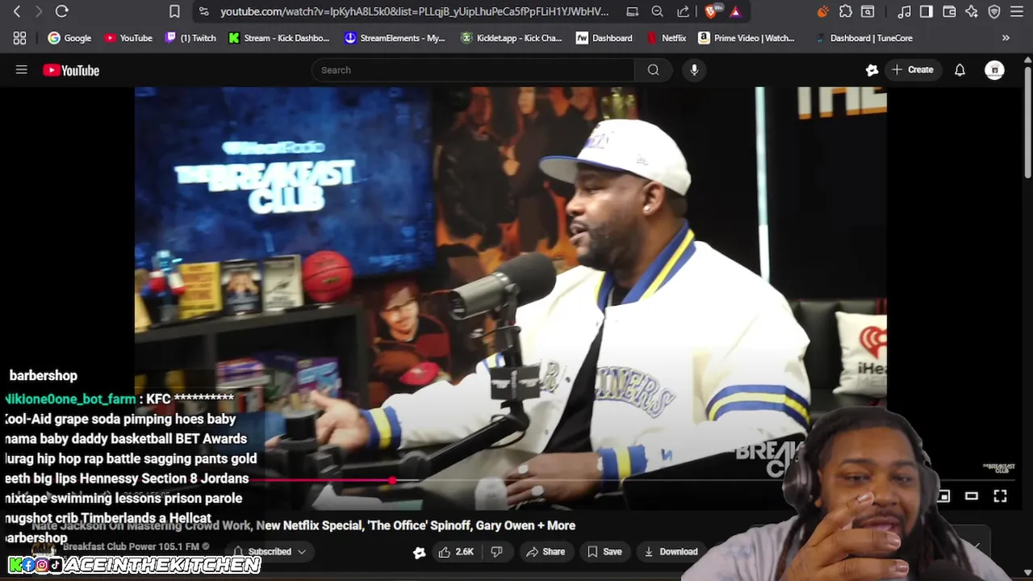Toggle the browser sidebar panel

926,11
